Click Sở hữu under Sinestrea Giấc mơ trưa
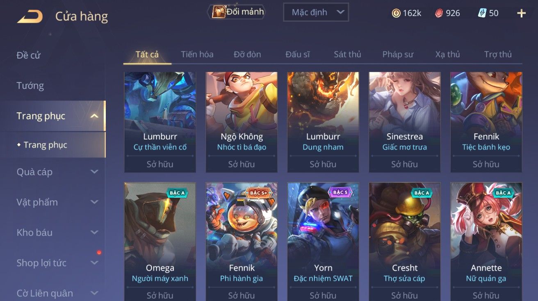Screen dimensions: 538x301 click(404, 164)
